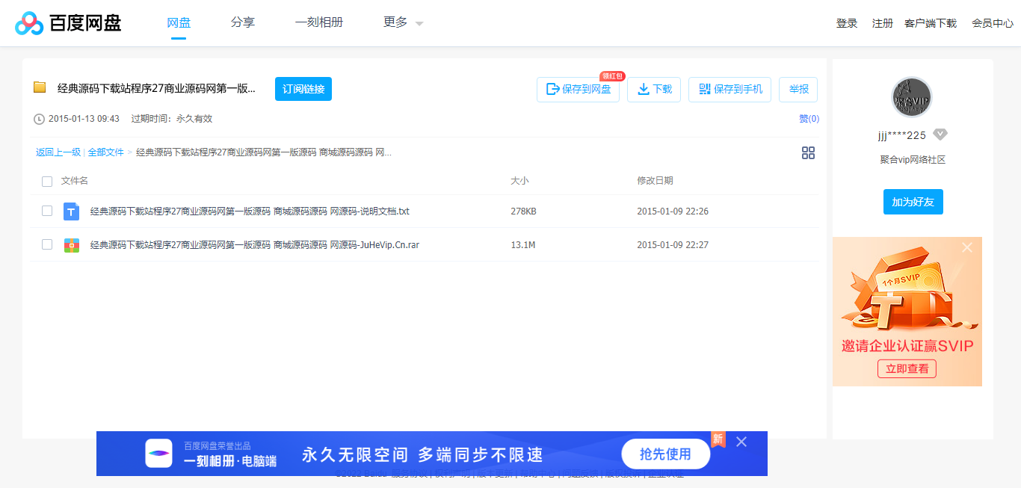Screen dimensions: 1021x488
Task: Switch to the 分享 tab
Action: tap(243, 22)
